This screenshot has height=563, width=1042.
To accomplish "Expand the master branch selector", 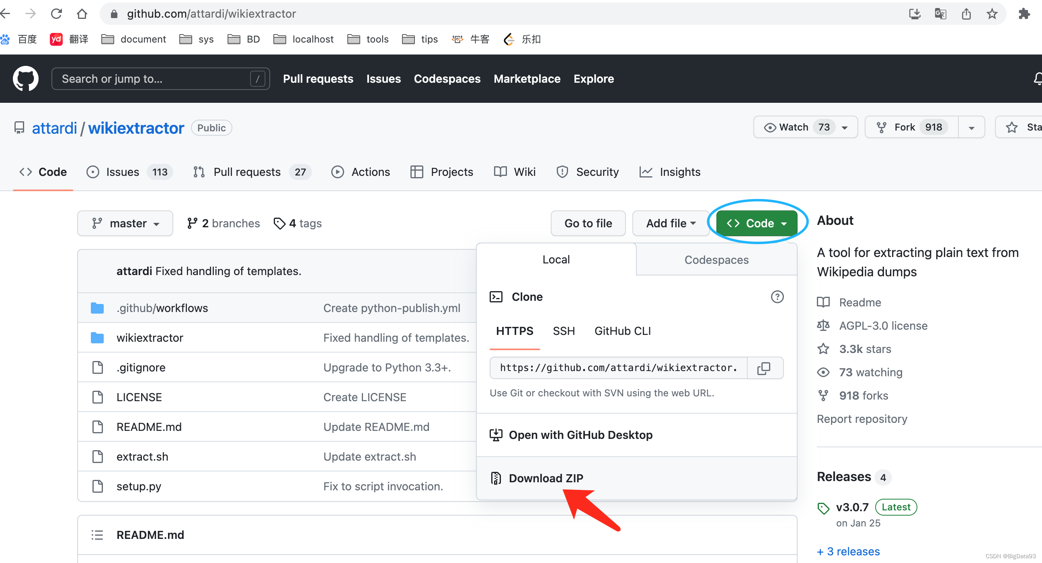I will pos(125,223).
